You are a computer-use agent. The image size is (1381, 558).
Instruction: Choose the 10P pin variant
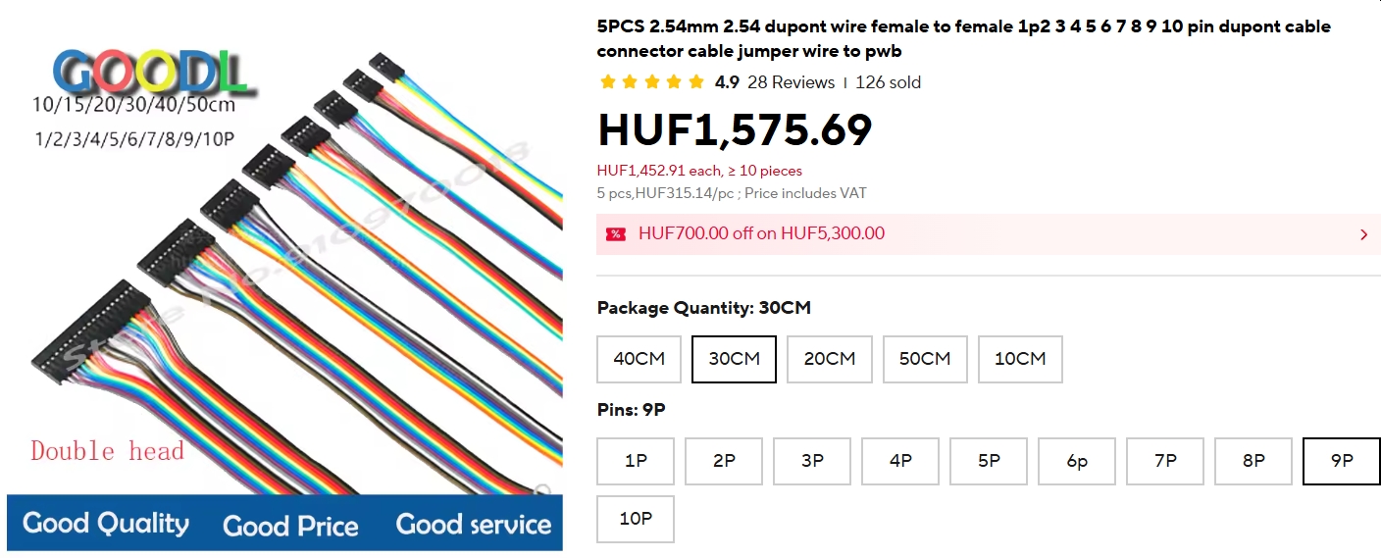click(636, 519)
